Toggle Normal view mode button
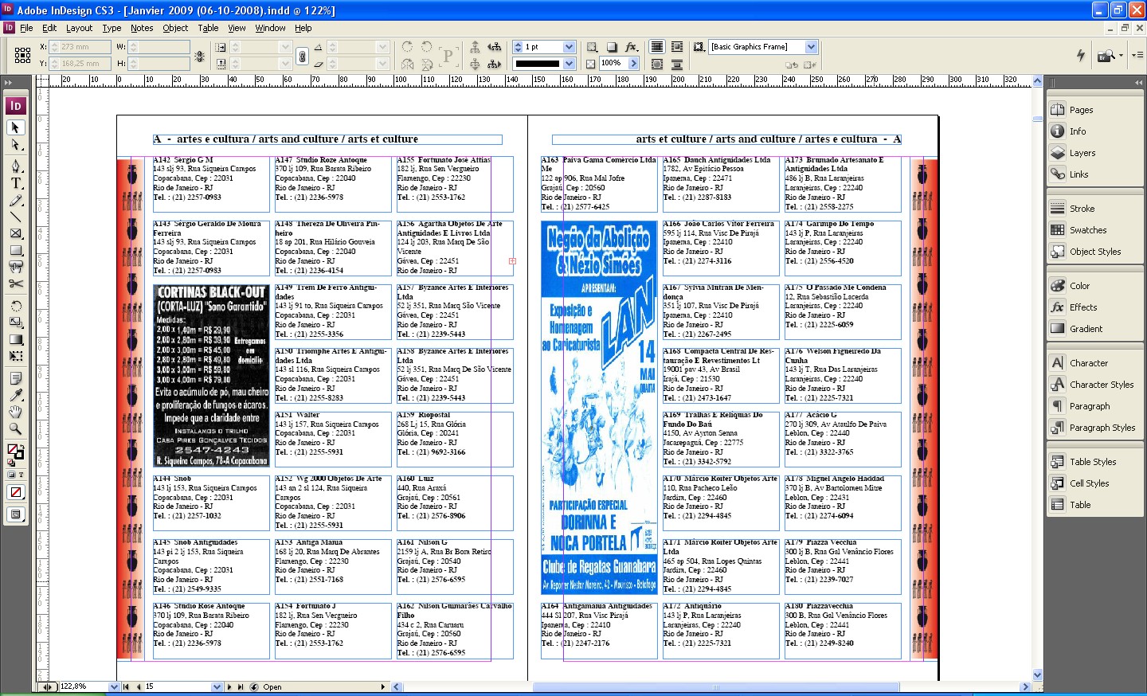The image size is (1147, 696). click(15, 514)
